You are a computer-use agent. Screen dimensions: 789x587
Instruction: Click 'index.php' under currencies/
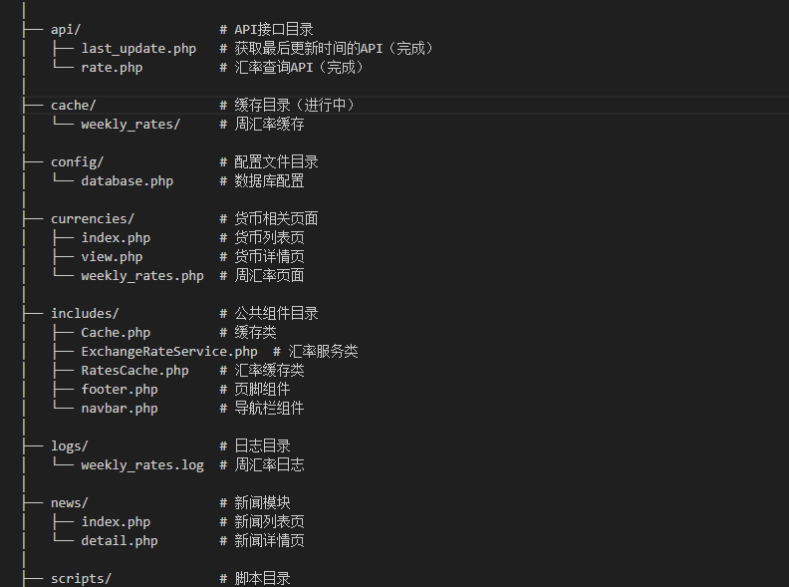[116, 238]
